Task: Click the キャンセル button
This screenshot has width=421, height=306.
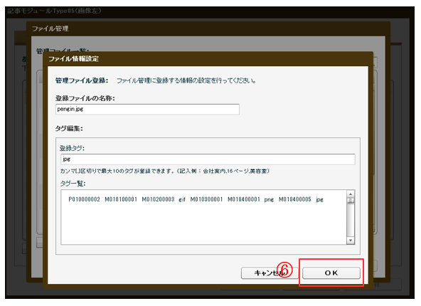Action: [x=270, y=273]
